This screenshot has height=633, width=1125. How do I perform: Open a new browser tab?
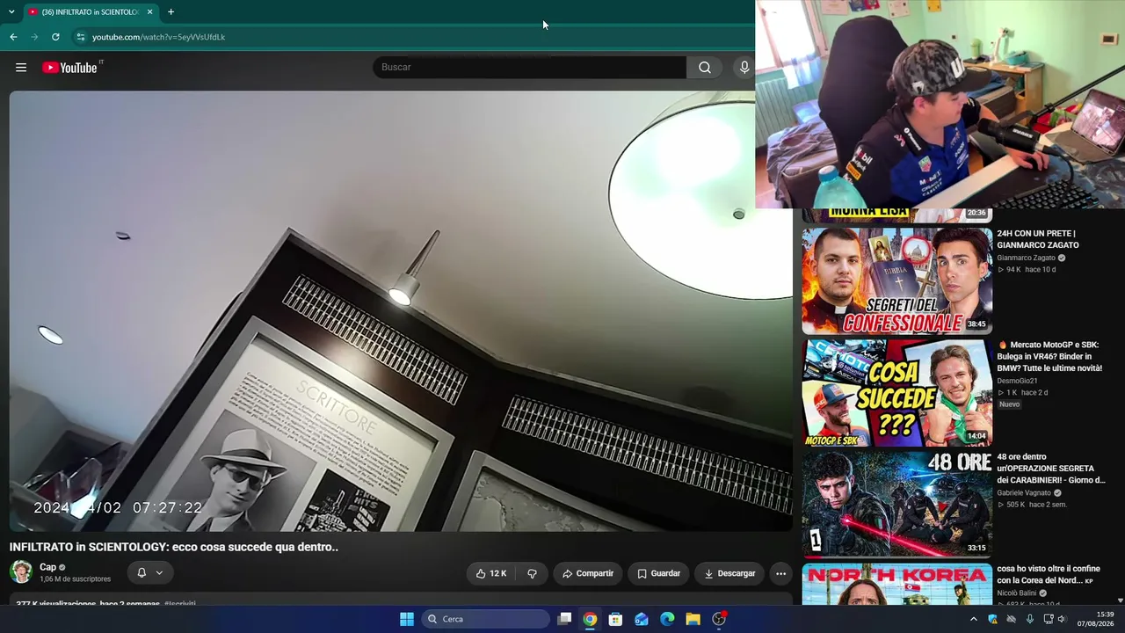[x=171, y=12]
